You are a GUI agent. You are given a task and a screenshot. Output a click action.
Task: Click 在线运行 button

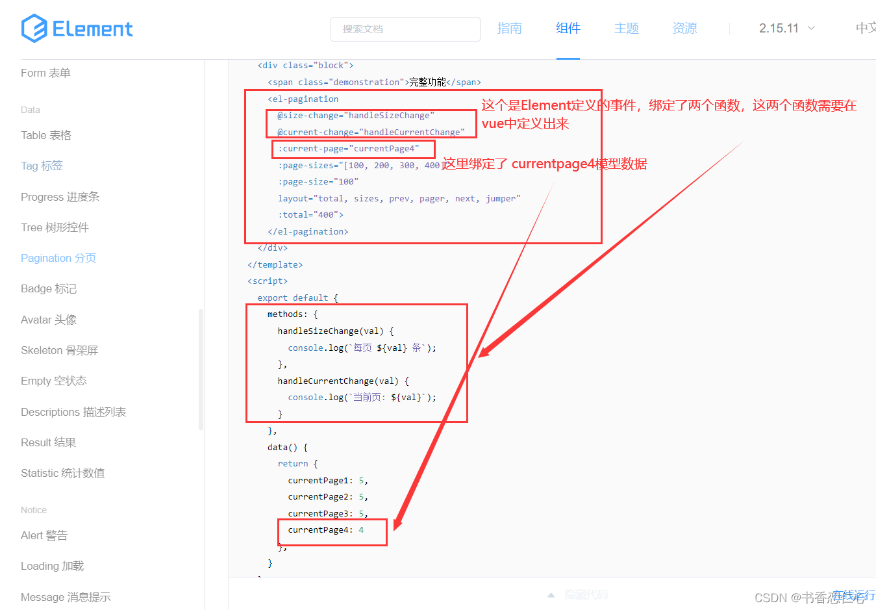click(854, 594)
